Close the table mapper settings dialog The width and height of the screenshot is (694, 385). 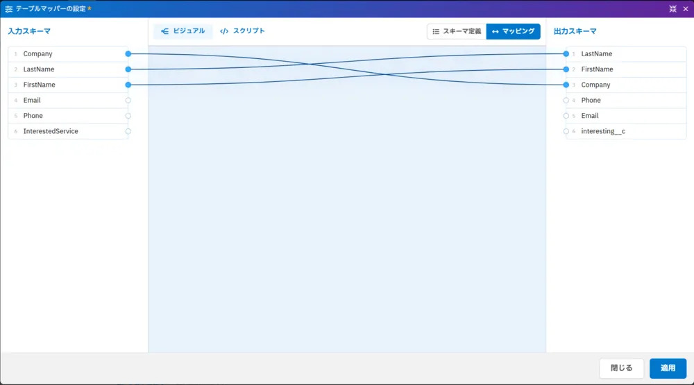point(685,9)
